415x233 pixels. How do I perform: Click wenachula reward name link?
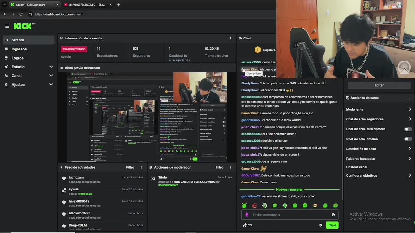[85, 194]
